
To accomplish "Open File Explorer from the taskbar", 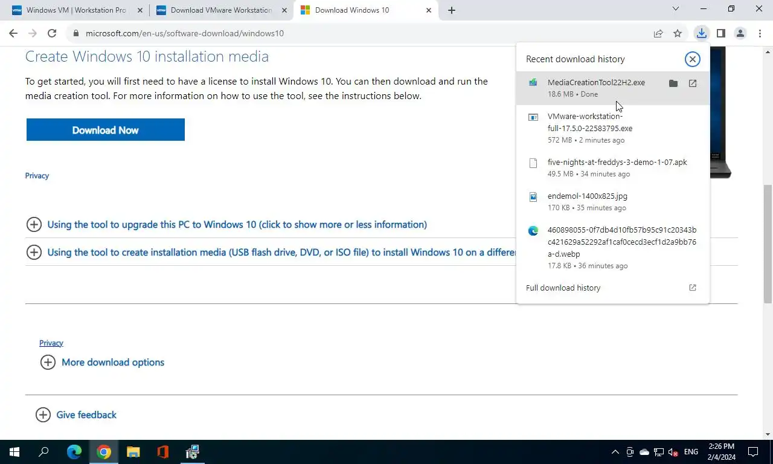I will coord(133,452).
